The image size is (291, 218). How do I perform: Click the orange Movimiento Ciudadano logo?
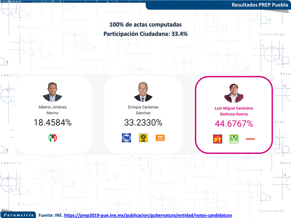pos(160,138)
